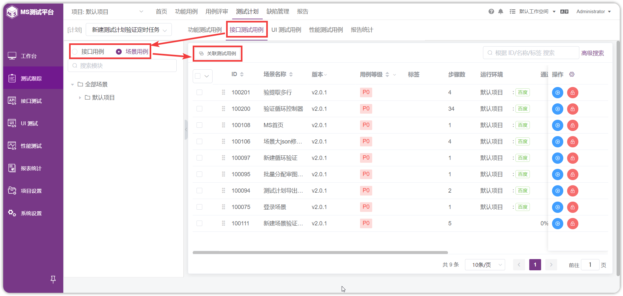Viewport: 623px width, 296px height.
Task: Unlink scenario 100097 新建循环验证
Action: (573, 158)
